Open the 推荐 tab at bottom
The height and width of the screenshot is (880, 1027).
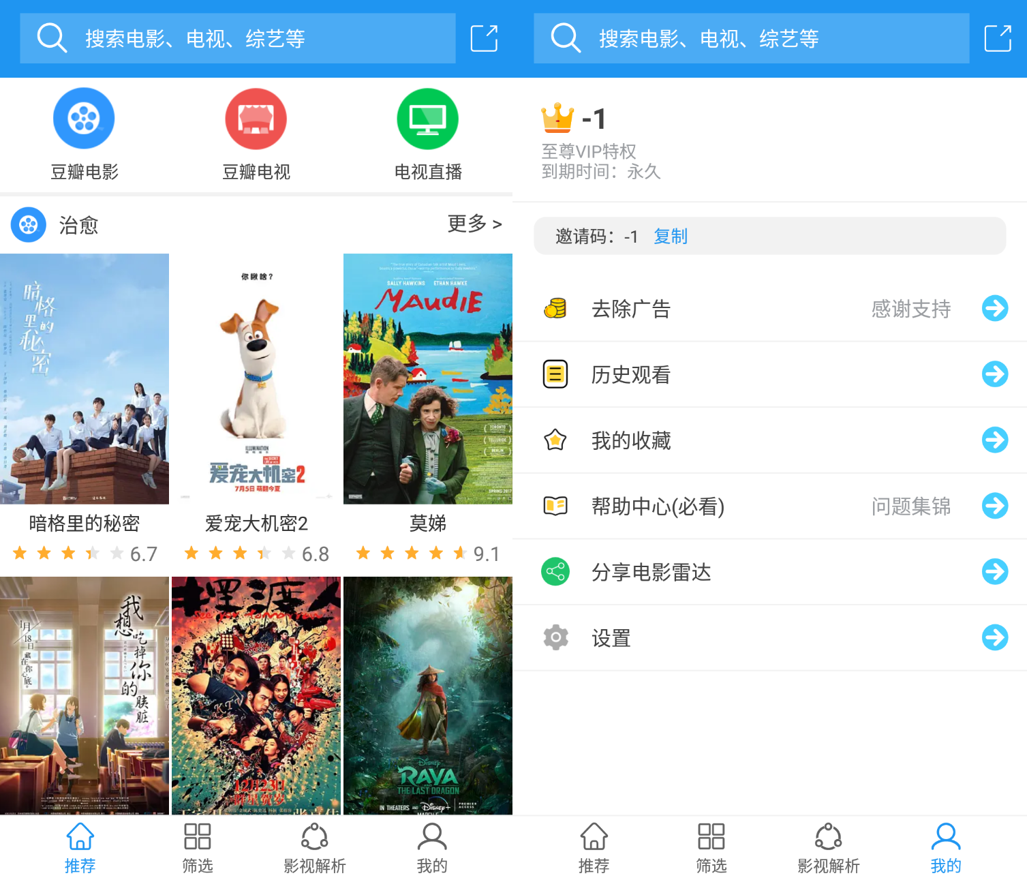coord(80,847)
